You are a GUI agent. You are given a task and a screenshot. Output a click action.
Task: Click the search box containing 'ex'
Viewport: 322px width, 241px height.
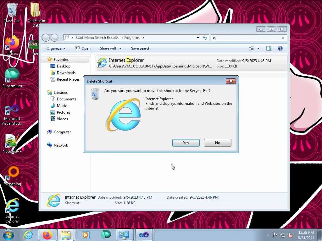click(247, 38)
